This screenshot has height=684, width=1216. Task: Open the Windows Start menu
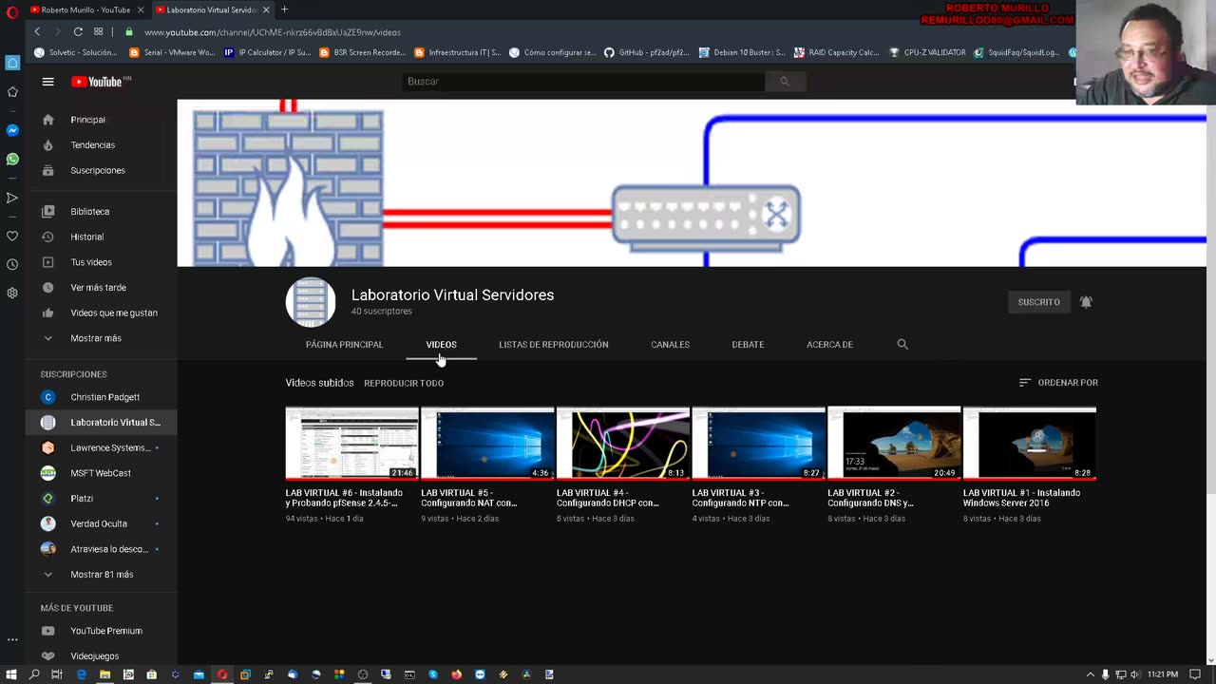(x=11, y=674)
